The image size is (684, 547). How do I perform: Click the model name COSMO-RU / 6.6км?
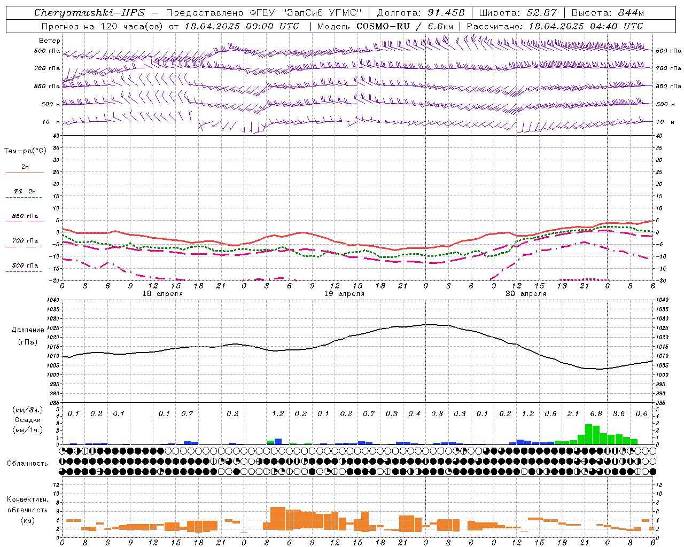pyautogui.click(x=405, y=26)
